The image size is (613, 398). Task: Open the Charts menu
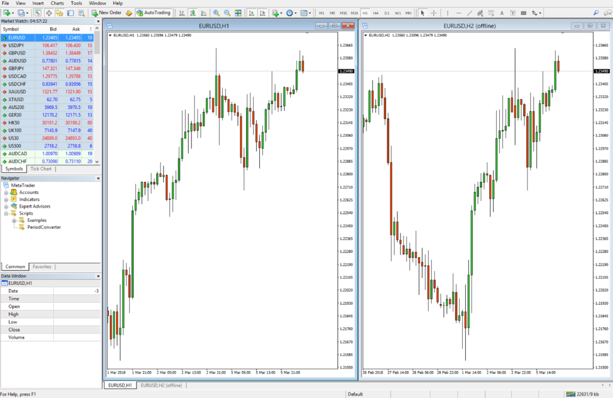57,3
